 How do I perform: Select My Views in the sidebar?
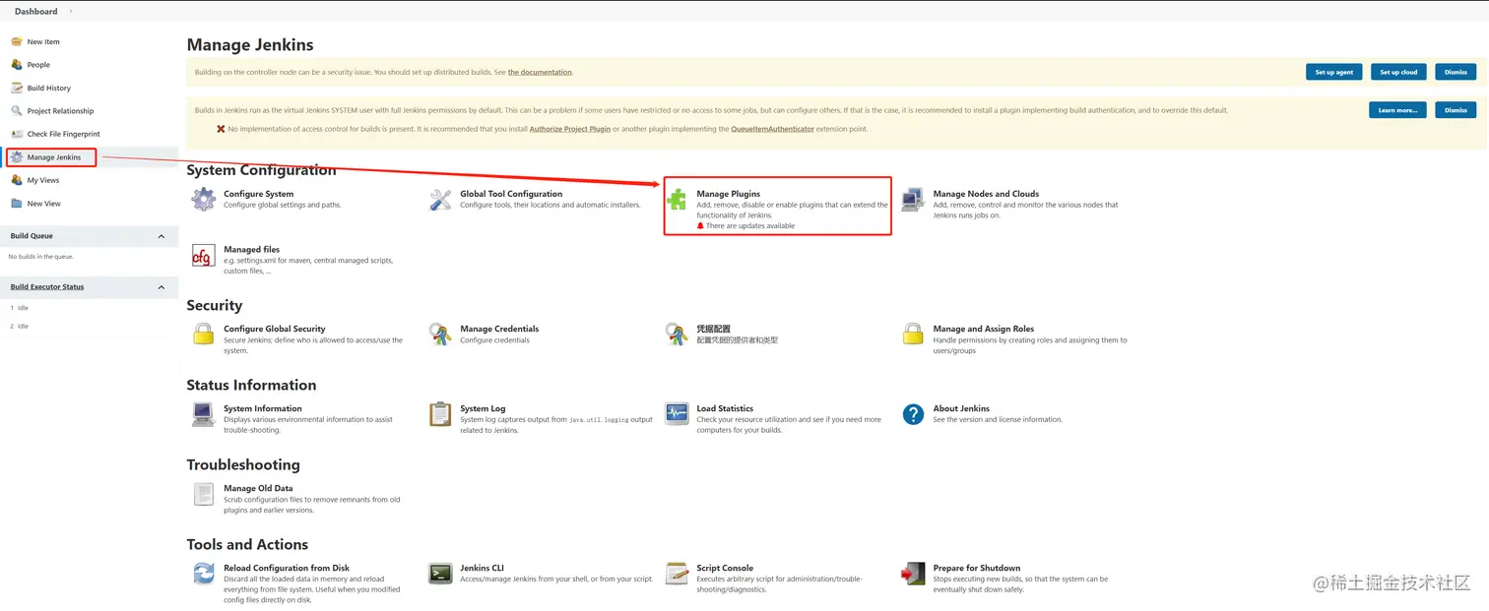(x=43, y=180)
